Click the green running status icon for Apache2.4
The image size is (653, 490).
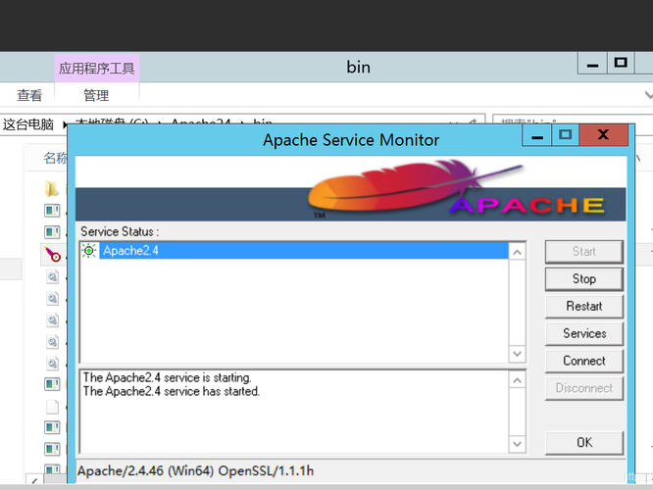tap(88, 251)
